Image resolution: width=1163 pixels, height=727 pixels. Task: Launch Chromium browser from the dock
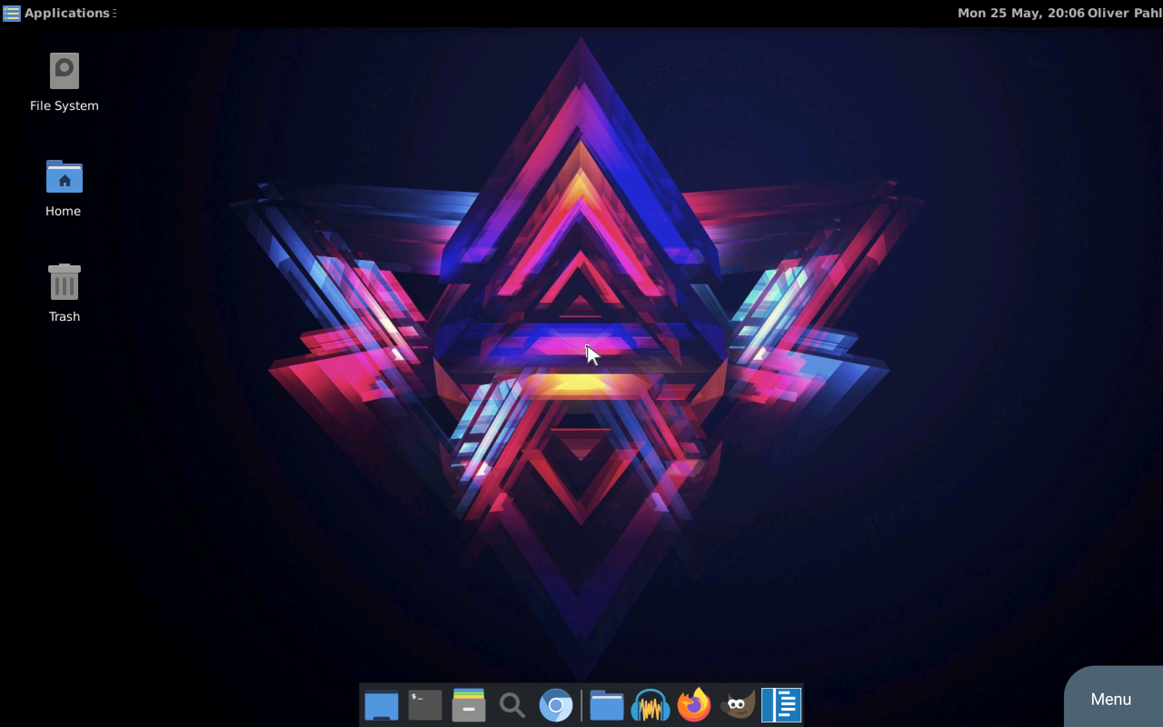coord(556,705)
